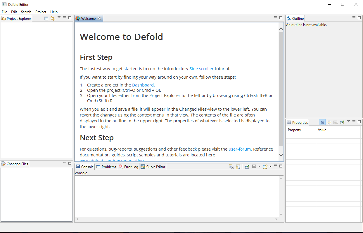Click the Value column header
The image size is (363, 233).
[x=338, y=130]
